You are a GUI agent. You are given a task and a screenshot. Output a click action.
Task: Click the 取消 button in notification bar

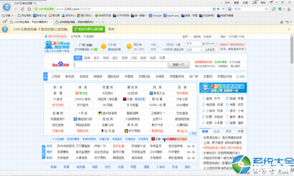point(111,29)
